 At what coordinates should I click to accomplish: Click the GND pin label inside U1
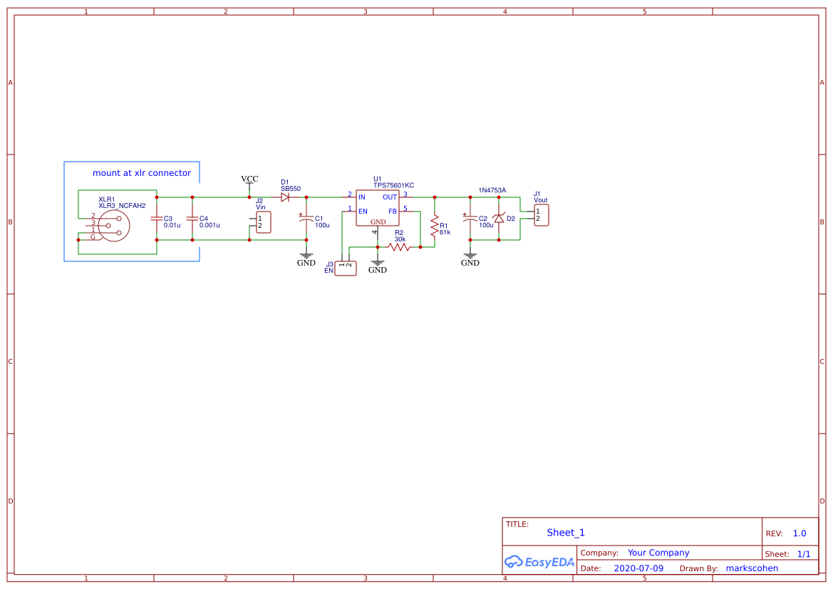pyautogui.click(x=378, y=222)
